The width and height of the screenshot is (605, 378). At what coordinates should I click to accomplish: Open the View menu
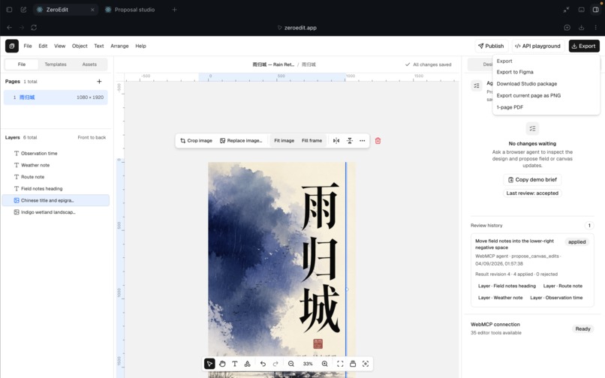point(59,46)
